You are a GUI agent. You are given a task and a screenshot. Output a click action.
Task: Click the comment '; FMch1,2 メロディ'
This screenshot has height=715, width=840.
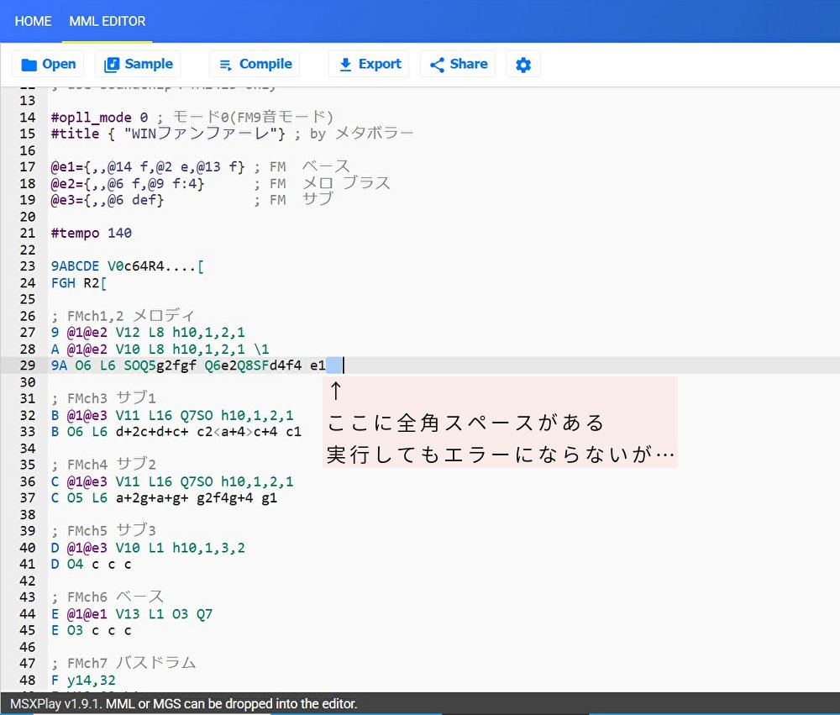(x=123, y=316)
